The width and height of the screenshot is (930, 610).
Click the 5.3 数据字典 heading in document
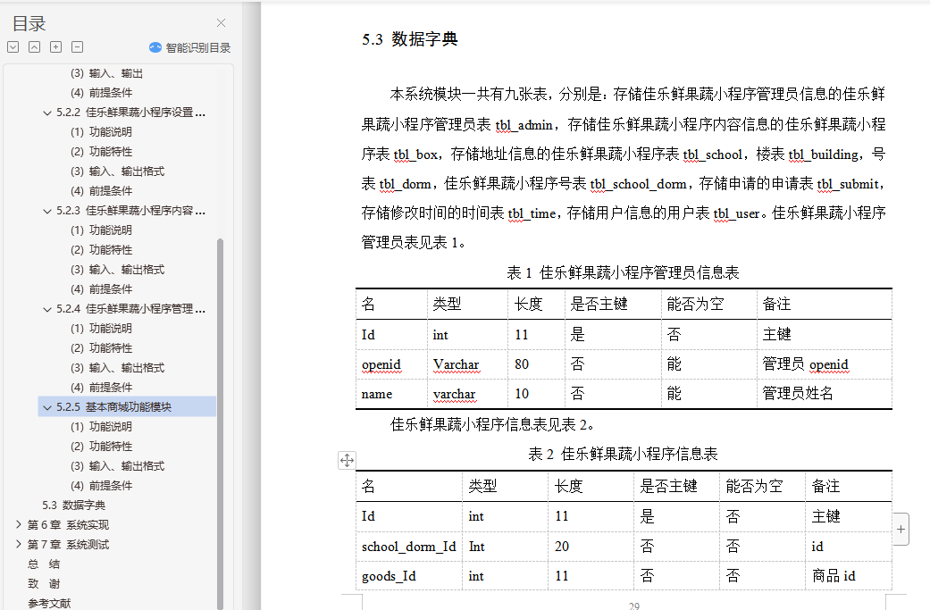[410, 39]
